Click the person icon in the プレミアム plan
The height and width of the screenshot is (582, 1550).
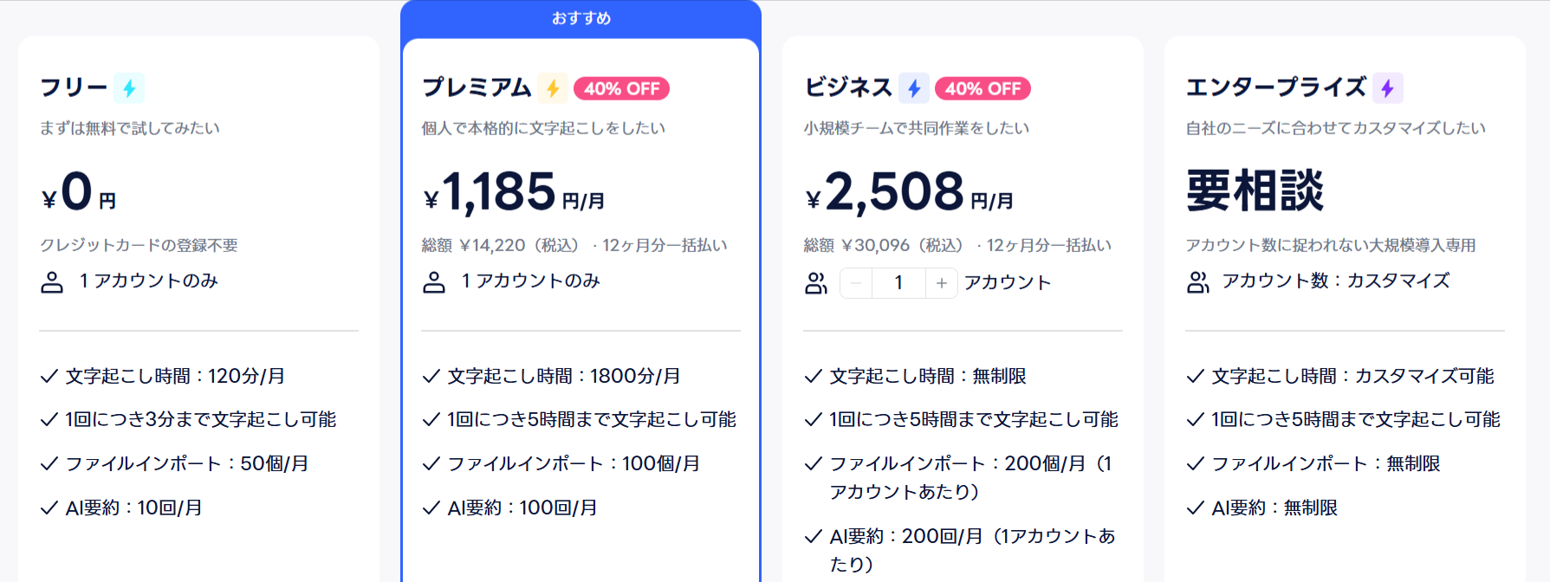434,282
